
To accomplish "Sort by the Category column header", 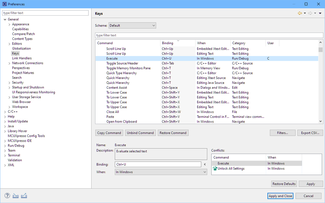I will 248,43.
